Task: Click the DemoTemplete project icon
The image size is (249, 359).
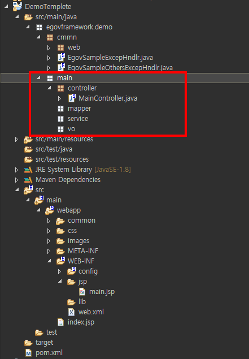Action: click(x=18, y=6)
